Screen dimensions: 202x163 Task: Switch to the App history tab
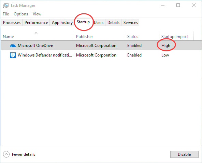click(62, 23)
